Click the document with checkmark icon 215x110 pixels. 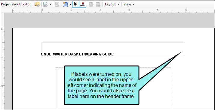(98, 4)
